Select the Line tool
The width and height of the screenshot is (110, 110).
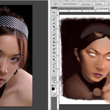click(x=54, y=75)
